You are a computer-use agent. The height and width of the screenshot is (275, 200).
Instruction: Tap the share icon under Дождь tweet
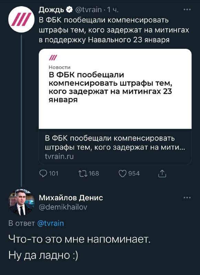162,174
